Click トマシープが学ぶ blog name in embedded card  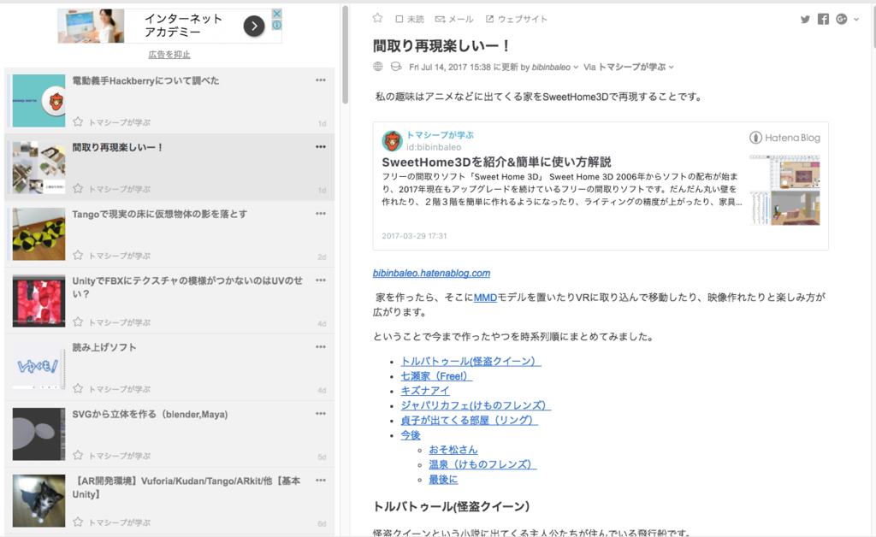point(440,135)
